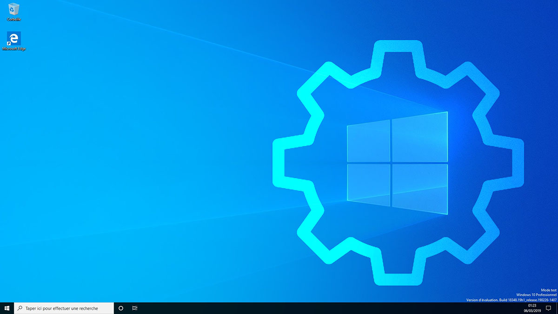Image resolution: width=558 pixels, height=314 pixels.
Task: Click the shortcut arrow overlay on Edge icon
Action: [9, 43]
